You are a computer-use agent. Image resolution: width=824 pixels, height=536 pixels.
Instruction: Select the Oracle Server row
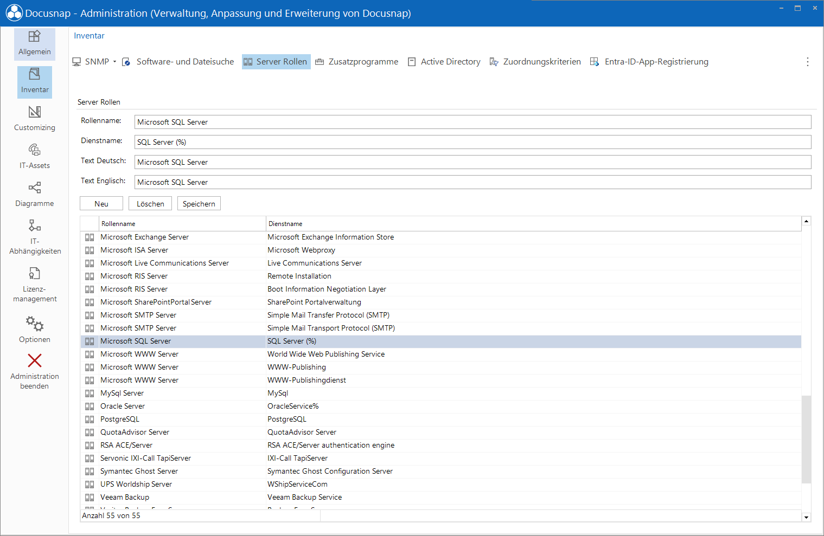coord(441,406)
